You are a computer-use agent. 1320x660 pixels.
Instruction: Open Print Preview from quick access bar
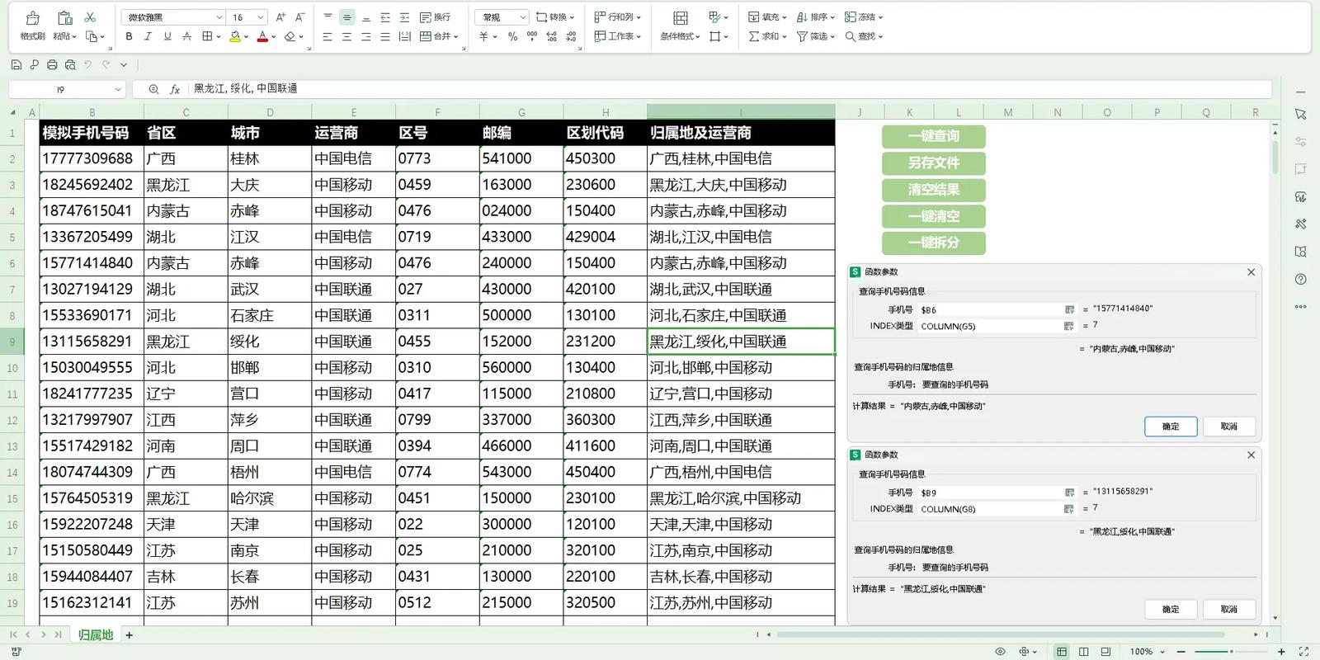point(70,64)
